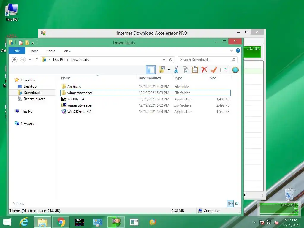Open the Firefox icon on the taskbar
The height and width of the screenshot is (228, 304).
point(153,222)
